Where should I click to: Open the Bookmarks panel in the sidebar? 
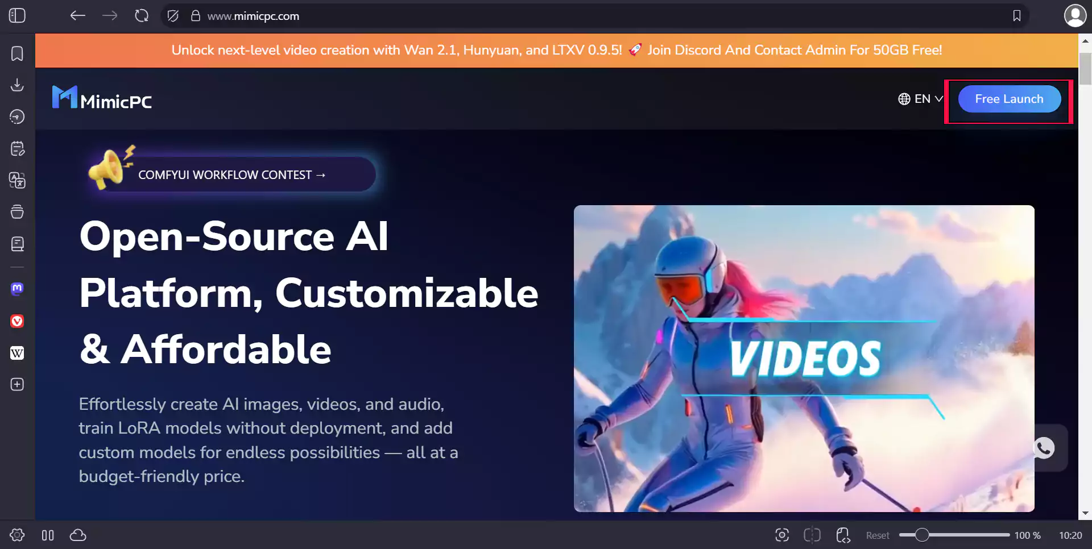17,53
